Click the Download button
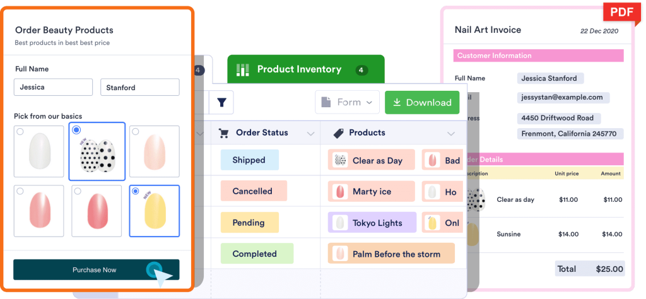The image size is (646, 299). point(421,102)
